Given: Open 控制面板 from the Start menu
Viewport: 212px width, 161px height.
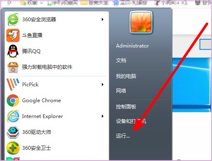Looking at the screenshot, I should click(126, 107).
